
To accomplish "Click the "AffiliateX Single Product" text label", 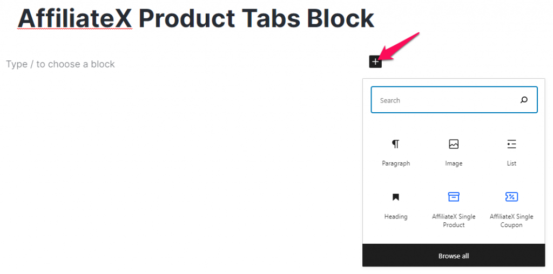I will [x=454, y=221].
